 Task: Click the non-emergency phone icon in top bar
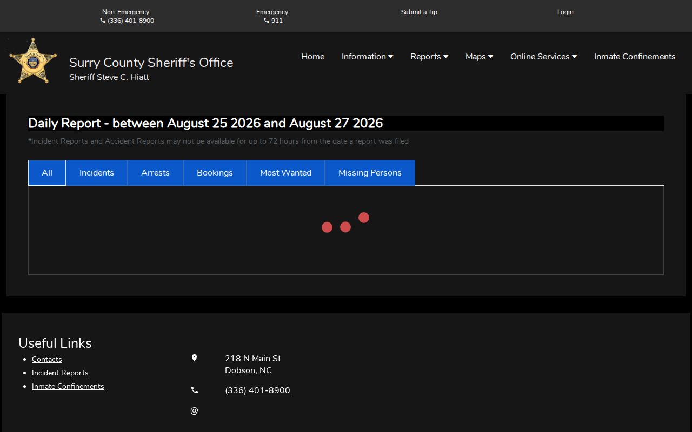coord(103,21)
